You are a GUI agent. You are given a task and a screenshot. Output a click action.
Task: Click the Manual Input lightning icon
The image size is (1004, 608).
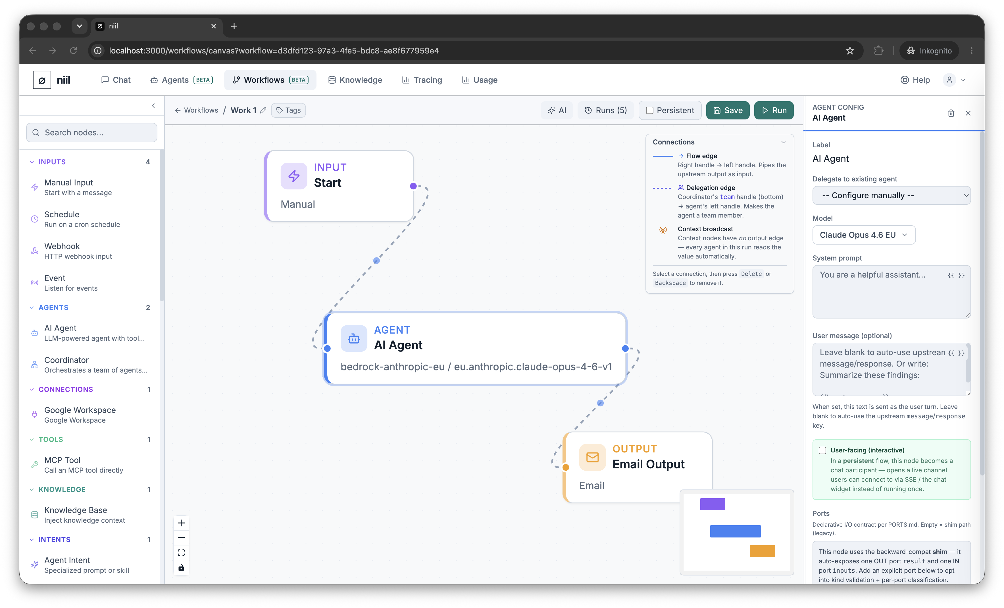click(x=35, y=187)
